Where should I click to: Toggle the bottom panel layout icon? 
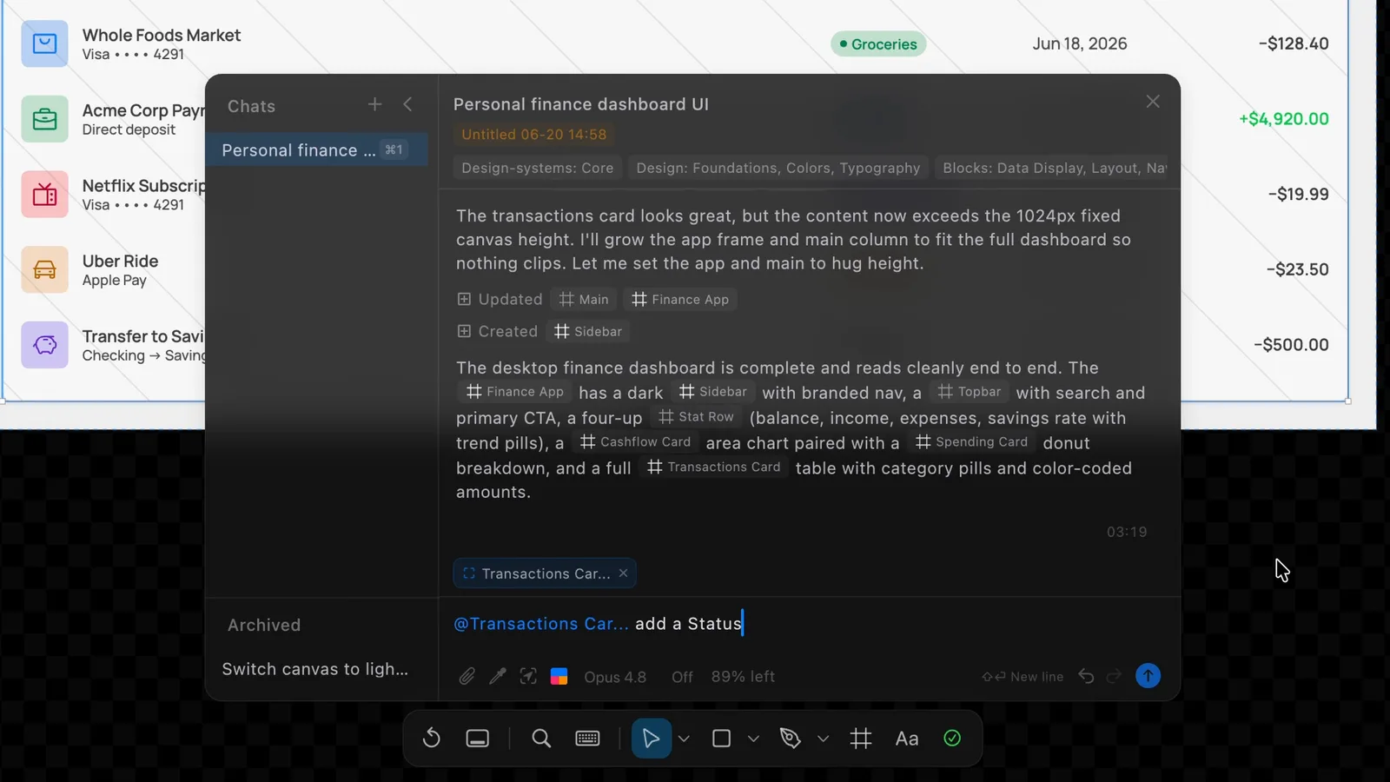478,739
